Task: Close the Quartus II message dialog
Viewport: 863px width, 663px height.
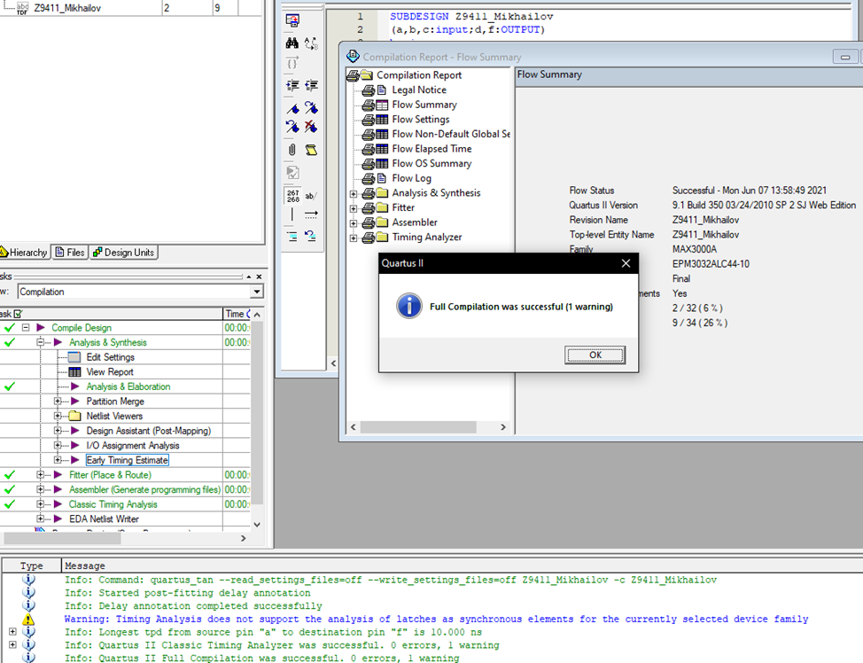Action: [626, 263]
